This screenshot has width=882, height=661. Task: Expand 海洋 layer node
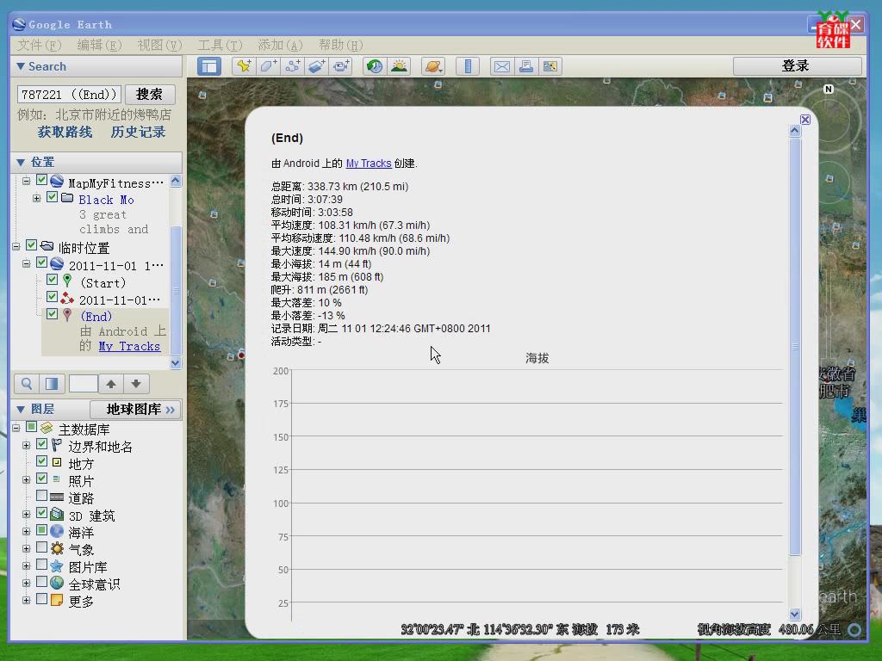coord(26,531)
